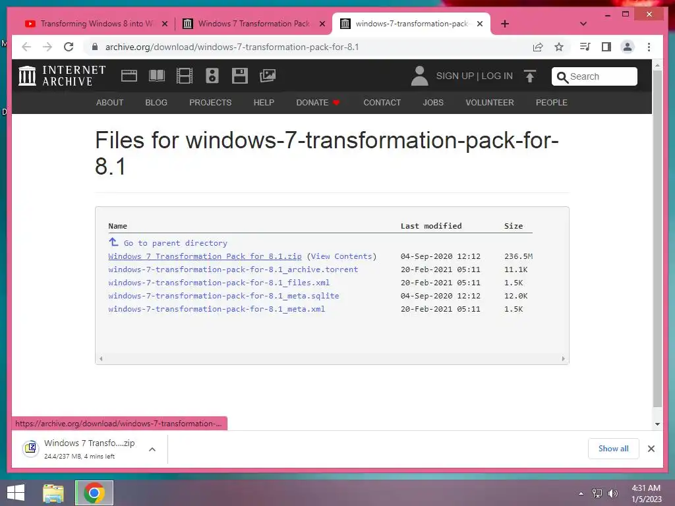
Task: Open a new tab with plus button
Action: (505, 24)
